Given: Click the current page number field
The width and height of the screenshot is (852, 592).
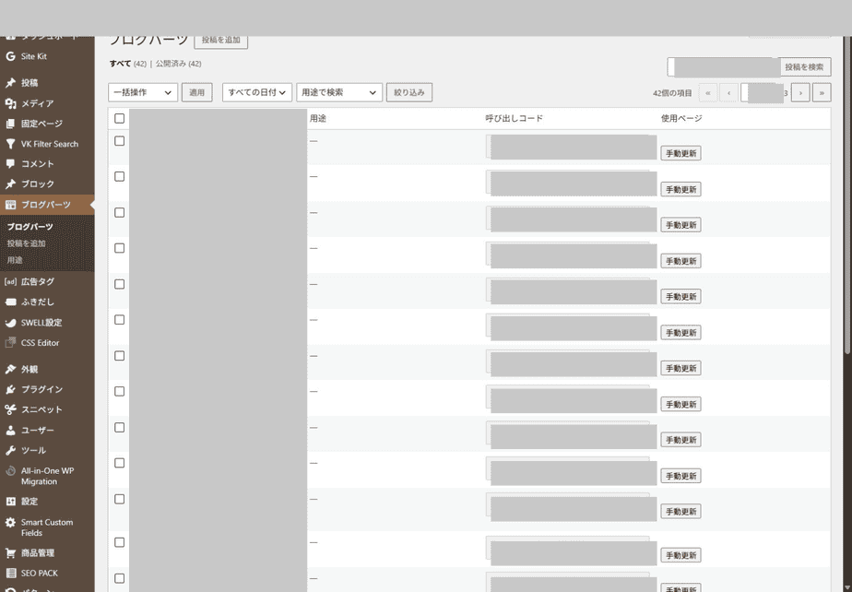Looking at the screenshot, I should pos(762,93).
